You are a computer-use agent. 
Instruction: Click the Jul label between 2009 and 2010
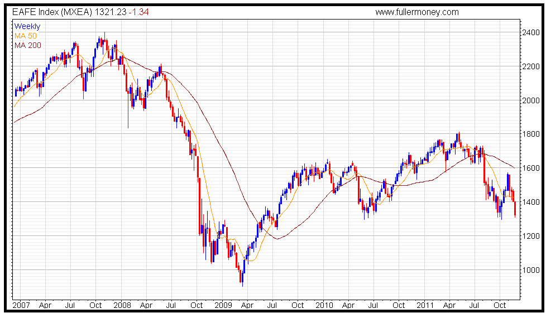[x=272, y=305]
